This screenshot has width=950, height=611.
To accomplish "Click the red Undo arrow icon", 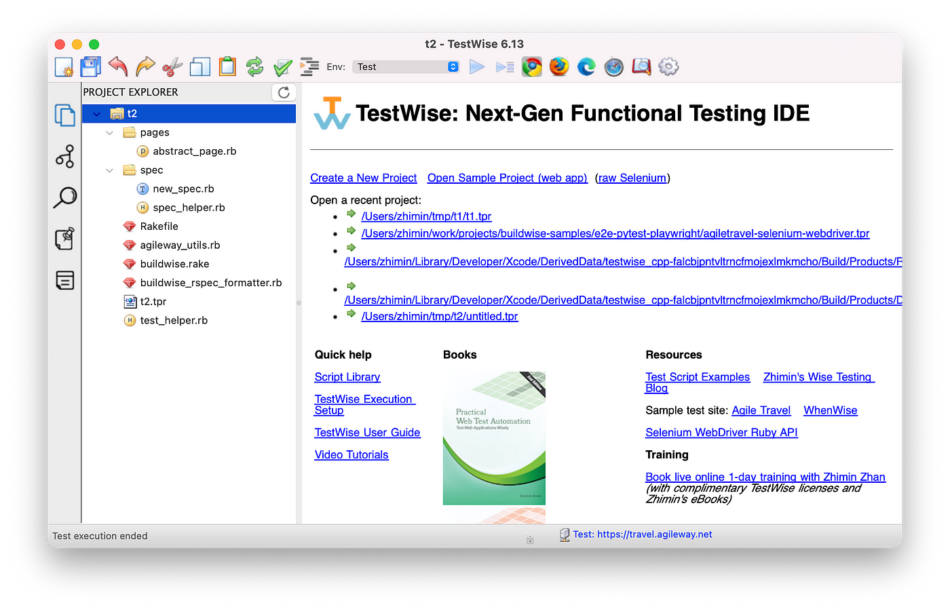I will pyautogui.click(x=118, y=66).
